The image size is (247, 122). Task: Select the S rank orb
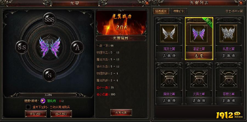click(x=49, y=75)
